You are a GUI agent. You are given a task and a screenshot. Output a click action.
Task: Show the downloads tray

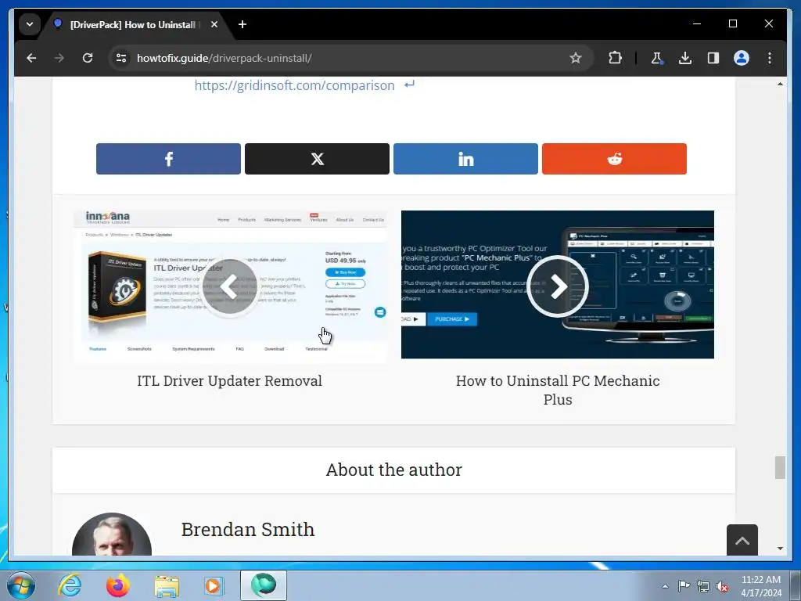[x=685, y=58]
